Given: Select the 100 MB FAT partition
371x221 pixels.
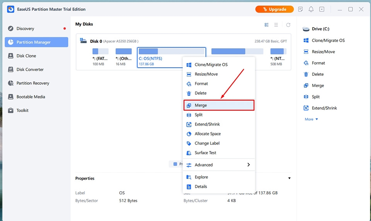Looking at the screenshot, I should point(100,57).
